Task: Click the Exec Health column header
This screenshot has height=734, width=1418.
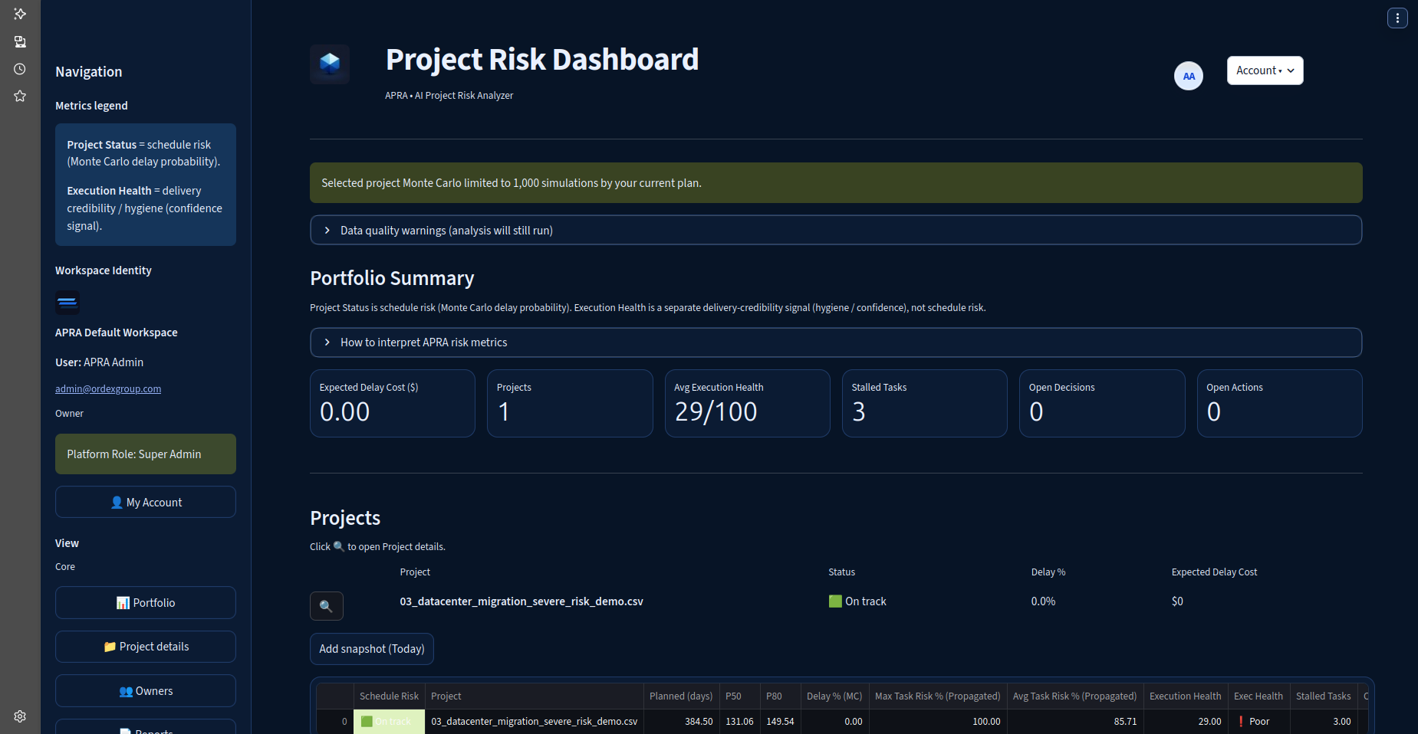Action: click(x=1258, y=696)
